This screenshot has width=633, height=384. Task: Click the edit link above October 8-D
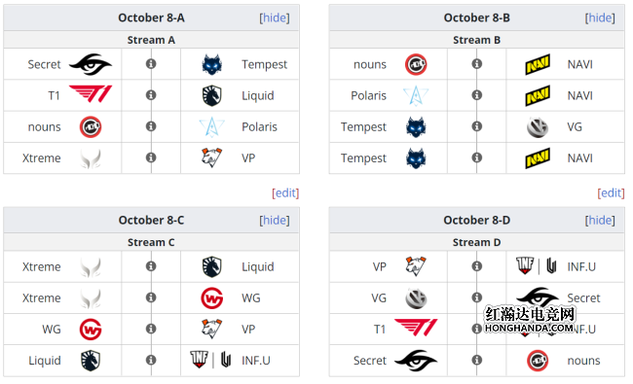(x=611, y=193)
